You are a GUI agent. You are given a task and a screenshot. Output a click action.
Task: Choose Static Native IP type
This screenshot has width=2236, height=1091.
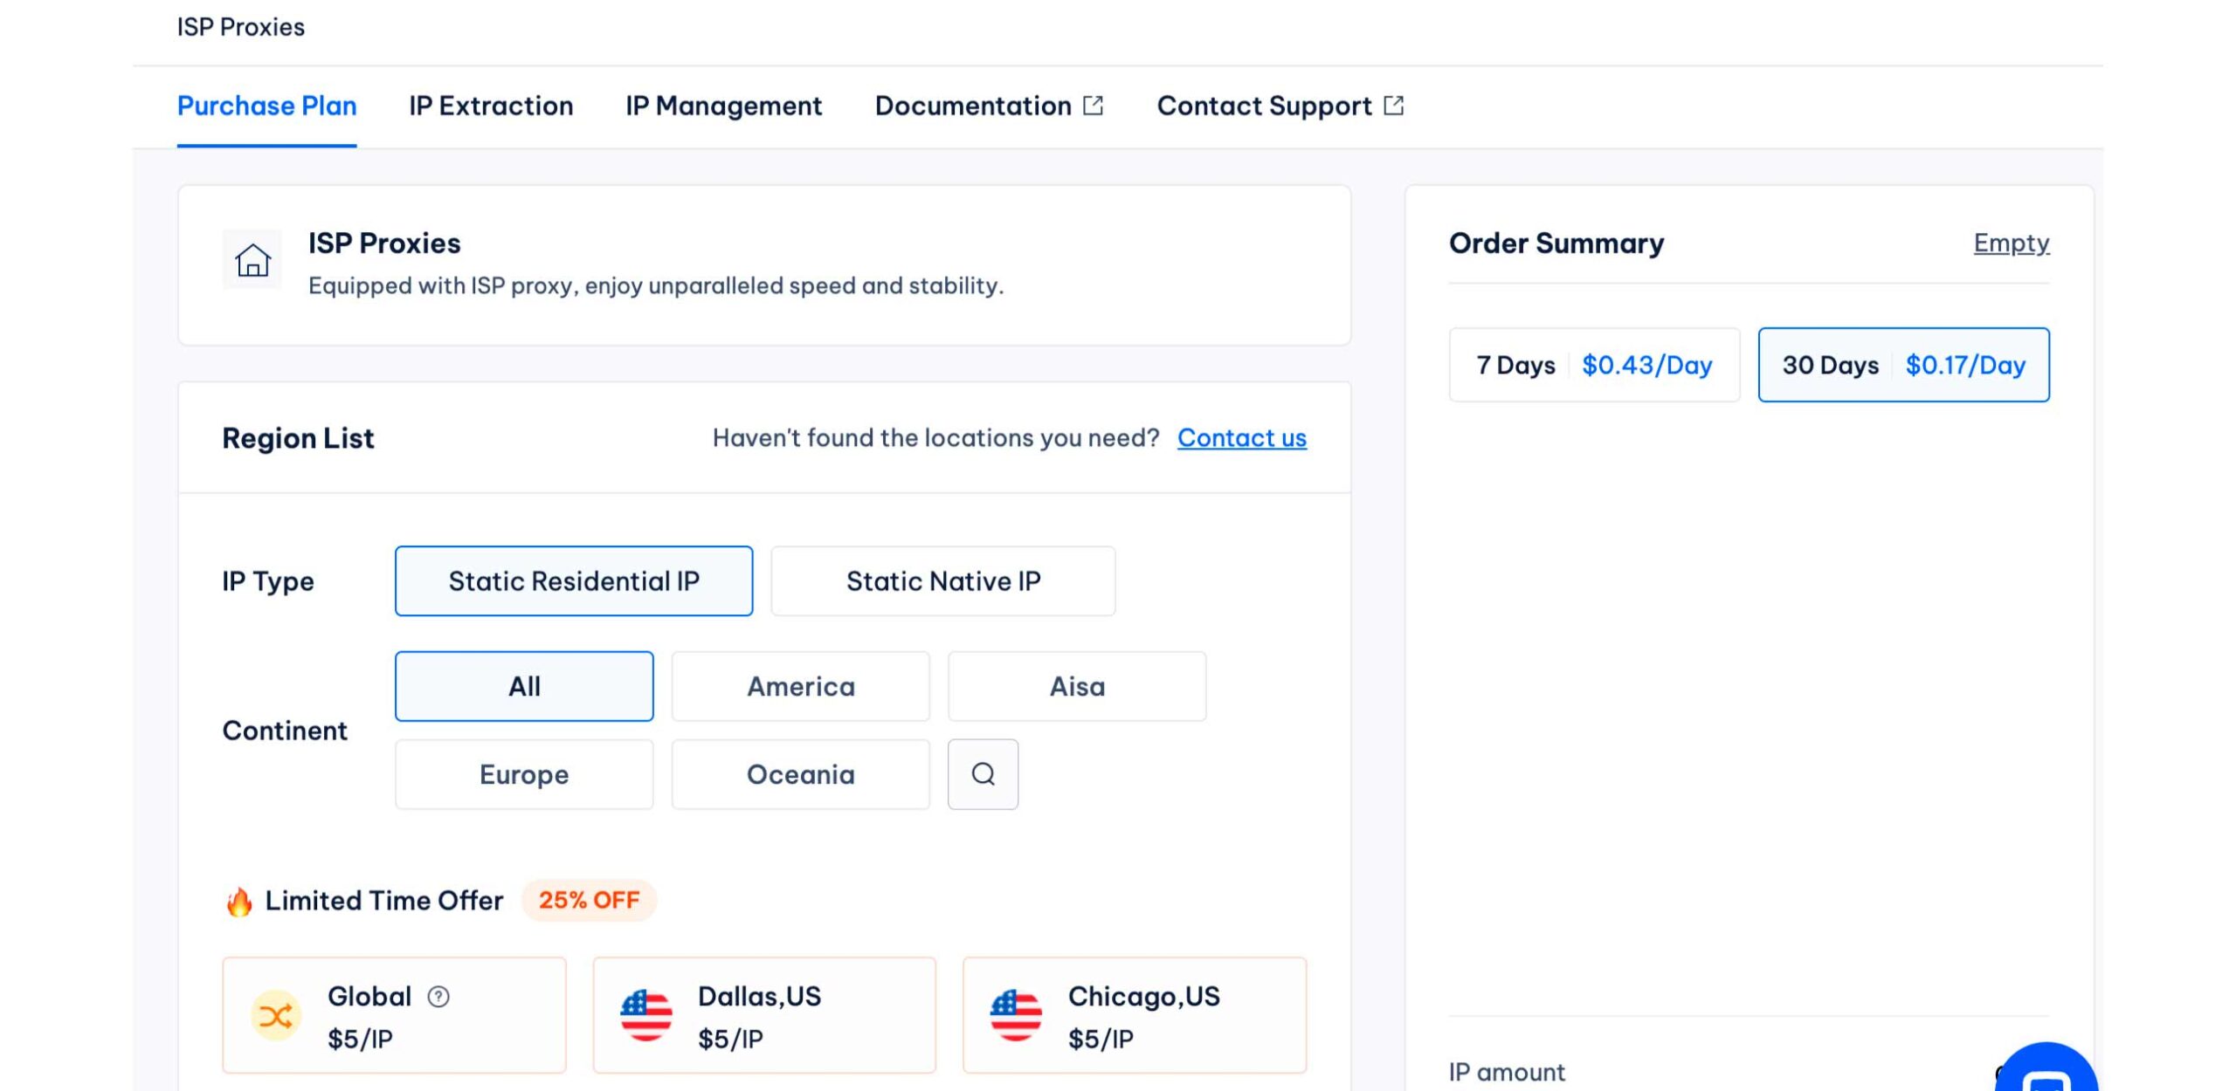[942, 581]
